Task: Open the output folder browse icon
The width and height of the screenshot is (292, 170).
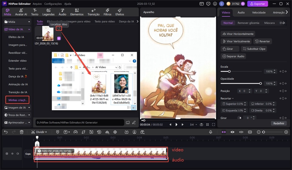Action: (x=128, y=123)
